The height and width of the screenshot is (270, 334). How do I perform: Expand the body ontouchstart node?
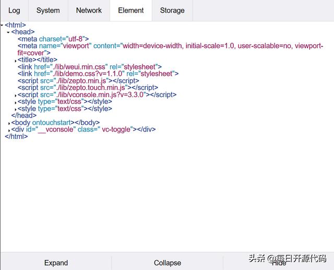[9, 123]
